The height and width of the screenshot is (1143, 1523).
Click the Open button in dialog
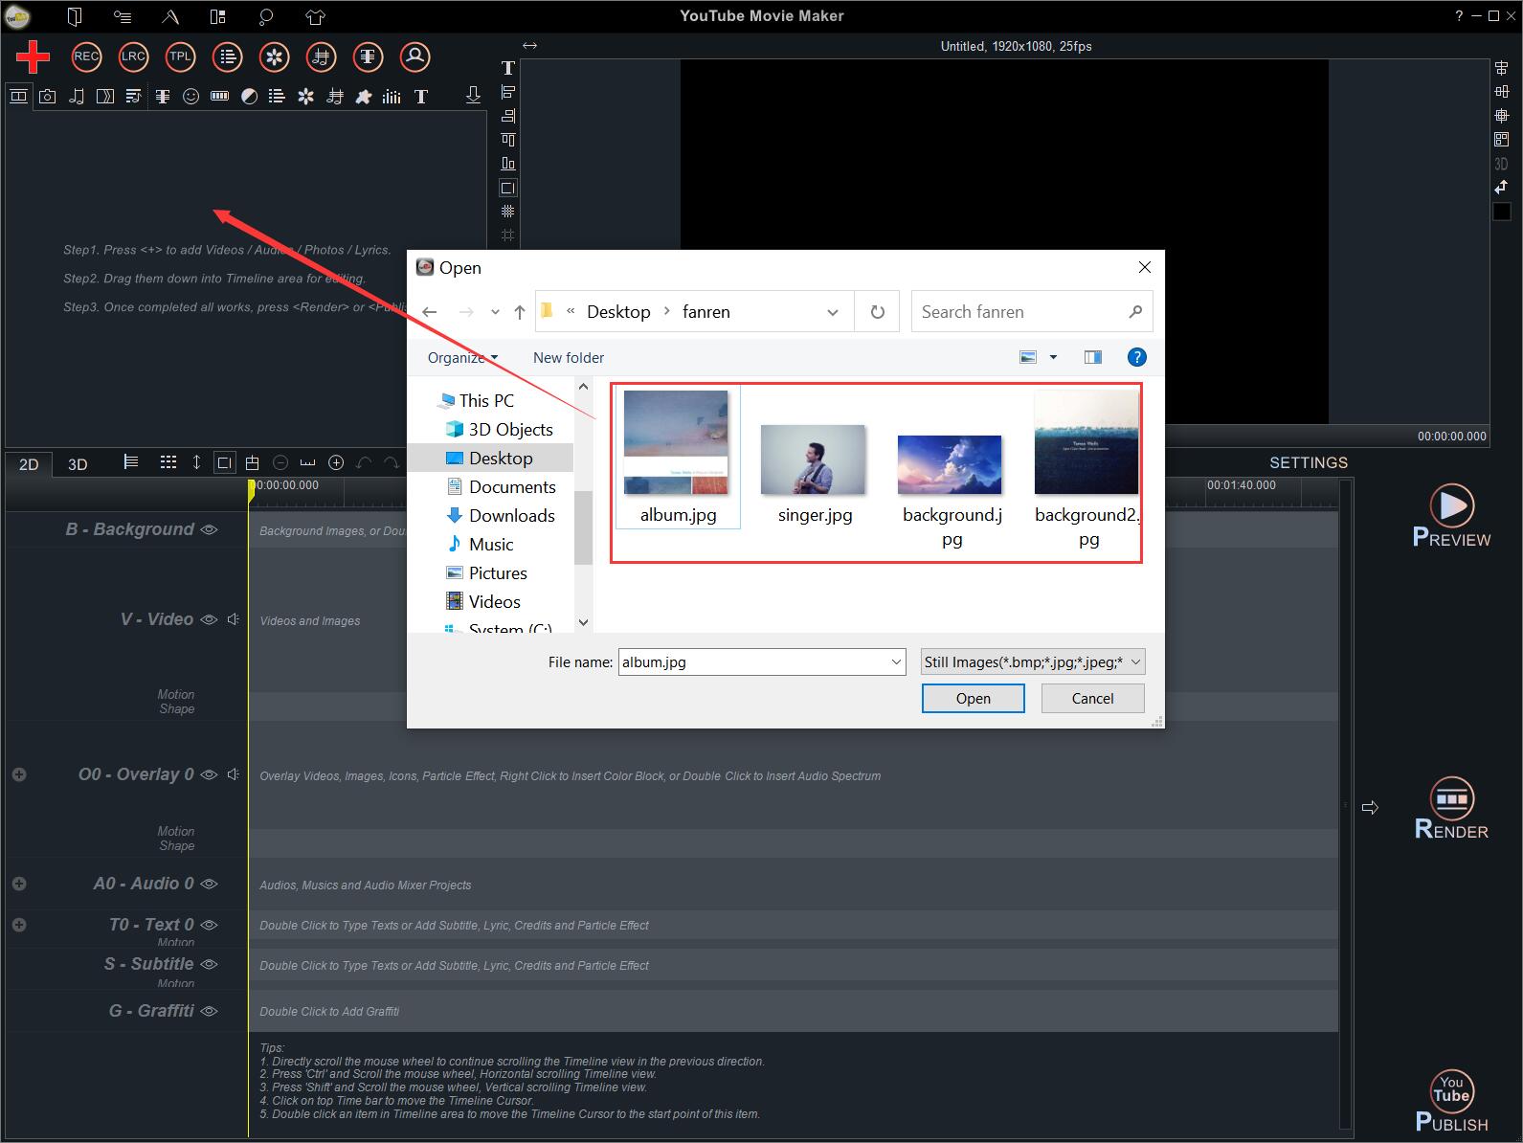pos(974,698)
